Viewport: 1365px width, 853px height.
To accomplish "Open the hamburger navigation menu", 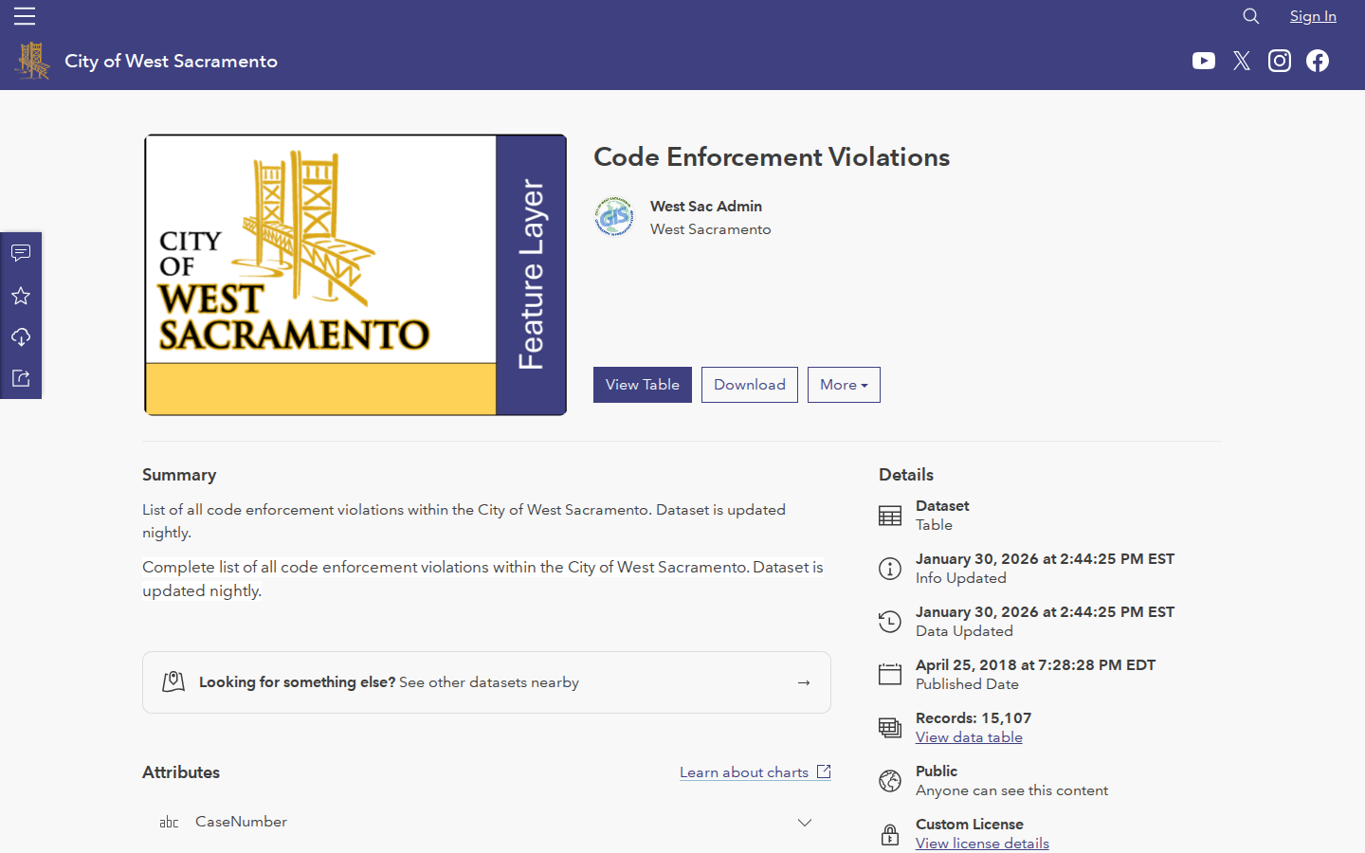I will coord(25,16).
